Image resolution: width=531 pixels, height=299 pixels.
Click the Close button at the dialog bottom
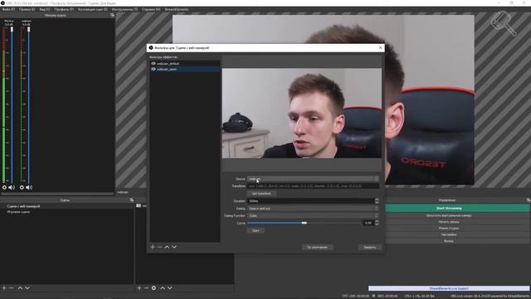tap(370, 248)
